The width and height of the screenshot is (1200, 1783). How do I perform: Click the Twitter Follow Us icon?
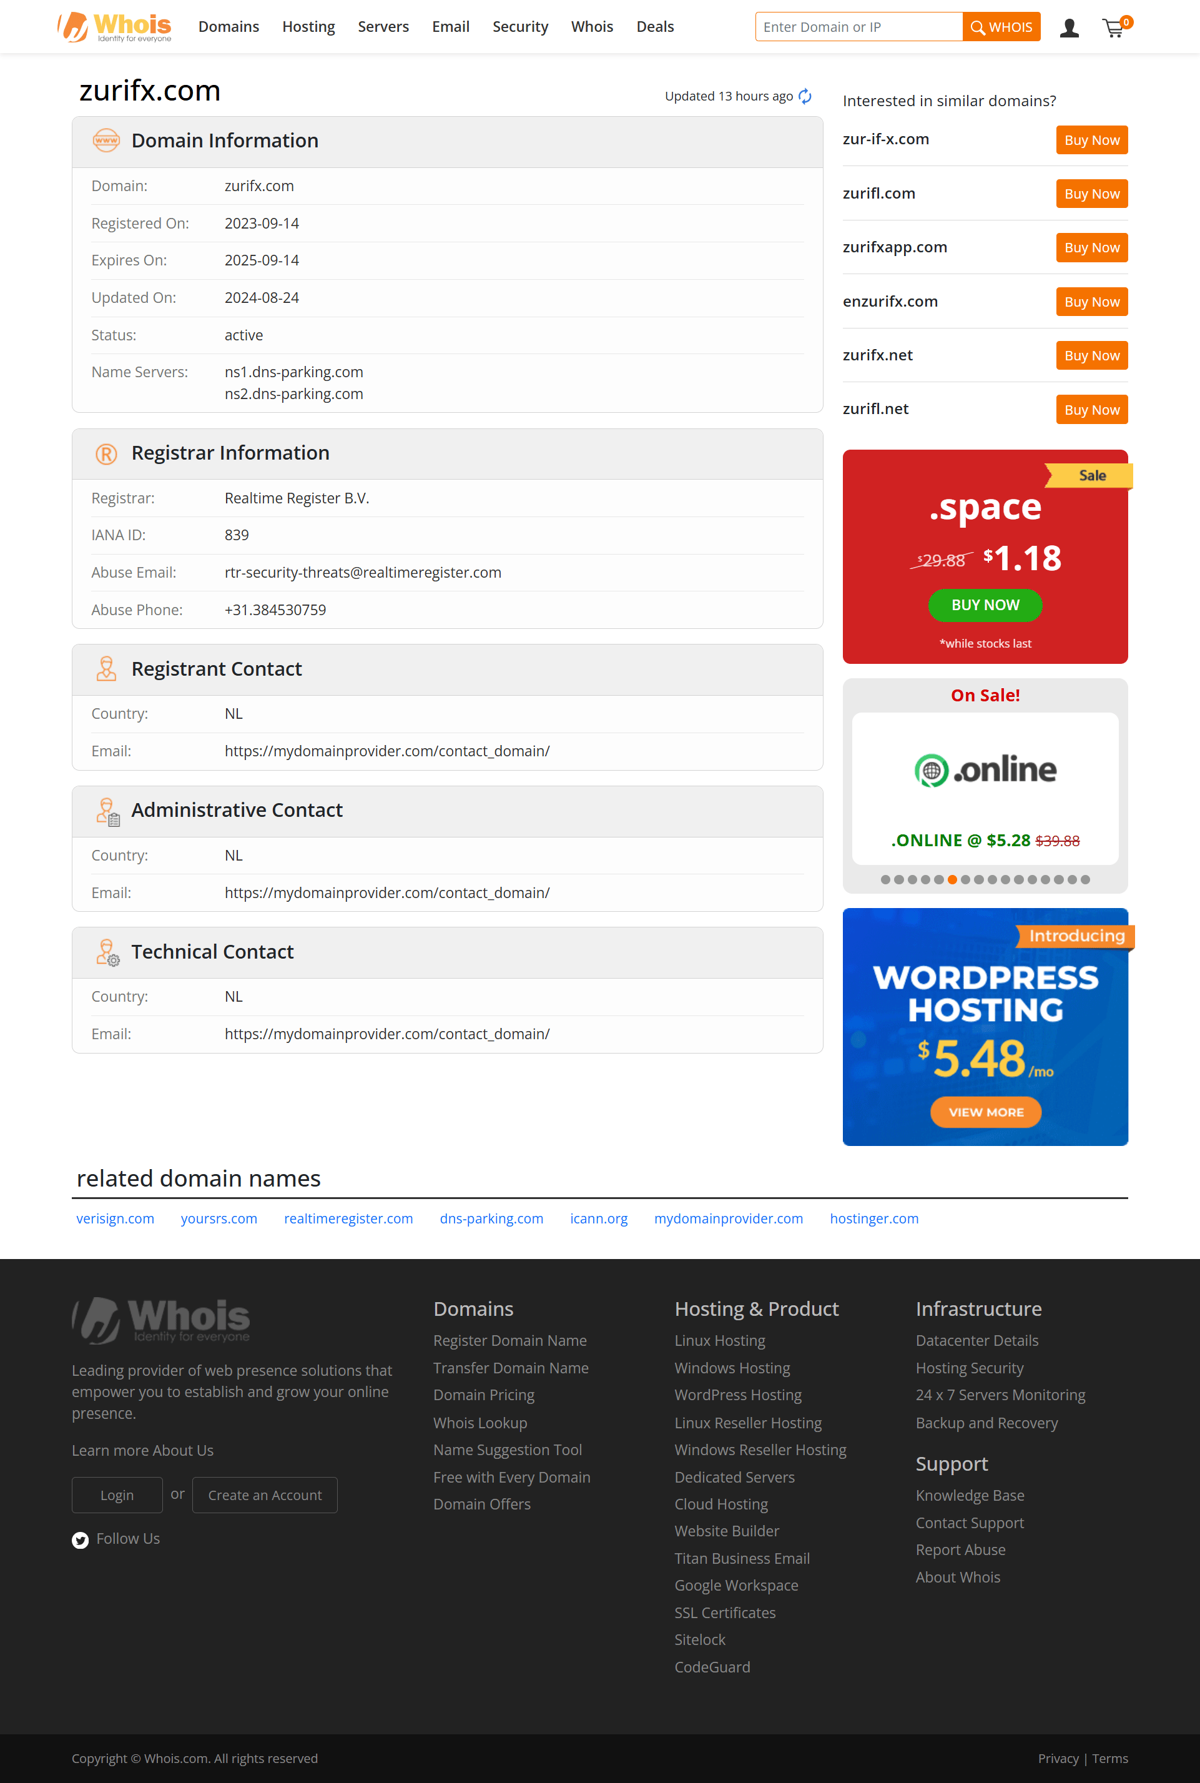[81, 1540]
